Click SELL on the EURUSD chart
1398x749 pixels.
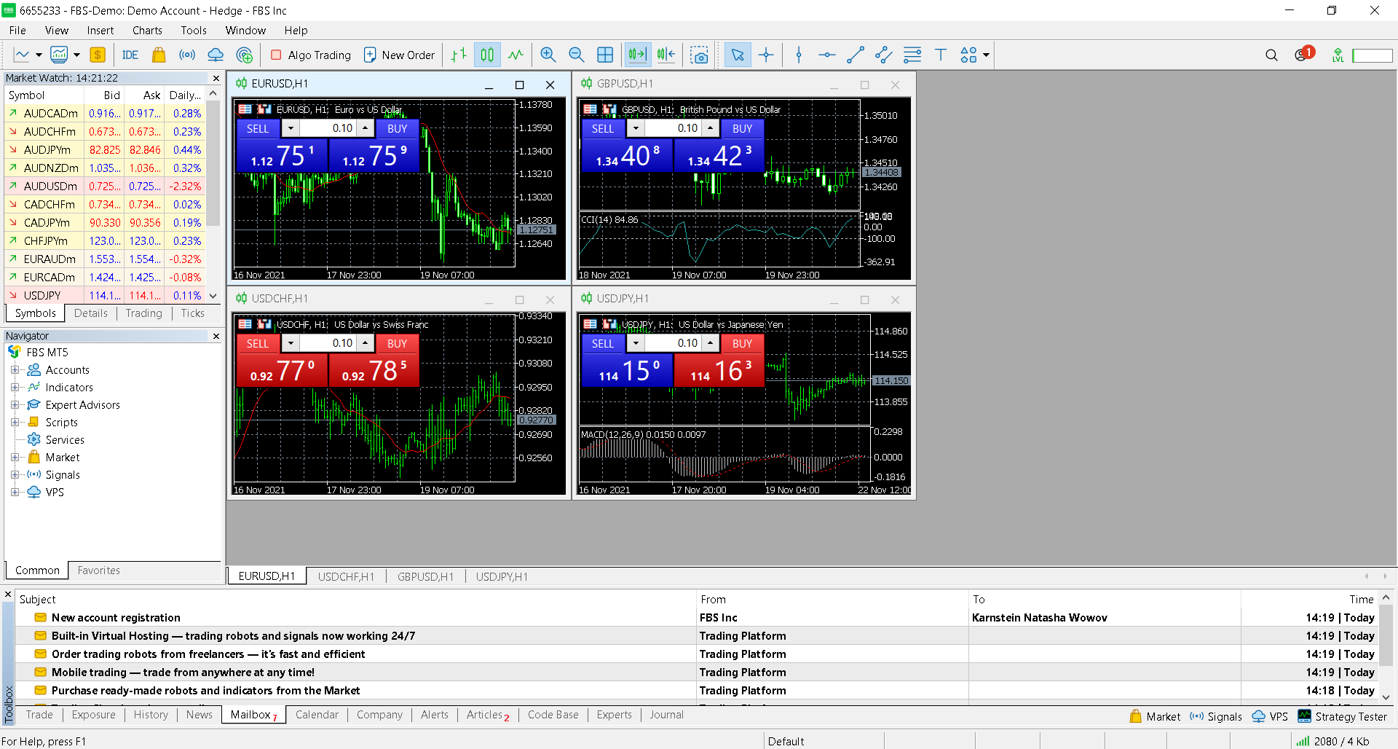point(258,128)
